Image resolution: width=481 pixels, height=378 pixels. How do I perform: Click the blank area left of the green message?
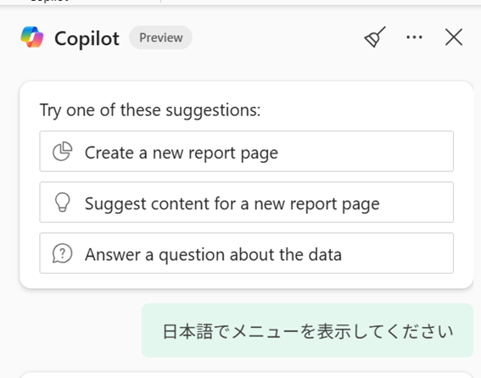pyautogui.click(x=80, y=331)
